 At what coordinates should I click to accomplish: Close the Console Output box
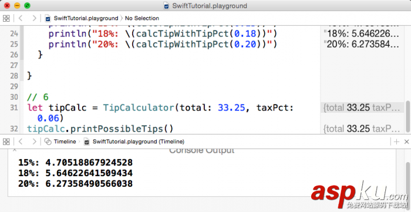(x=15, y=150)
